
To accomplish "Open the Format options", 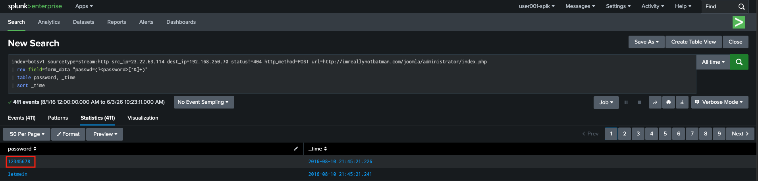I will tap(68, 134).
